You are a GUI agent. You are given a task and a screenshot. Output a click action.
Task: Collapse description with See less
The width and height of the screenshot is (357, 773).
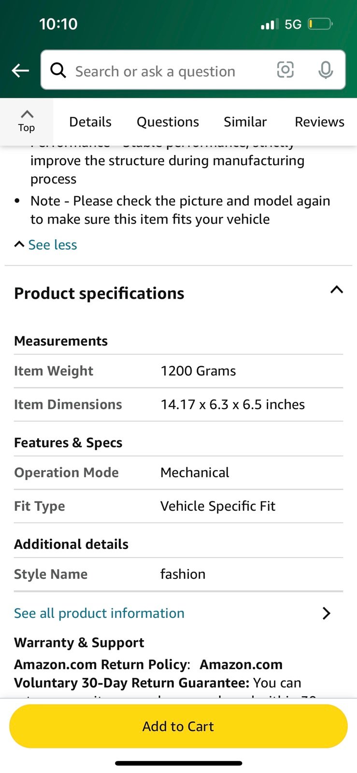(x=46, y=245)
